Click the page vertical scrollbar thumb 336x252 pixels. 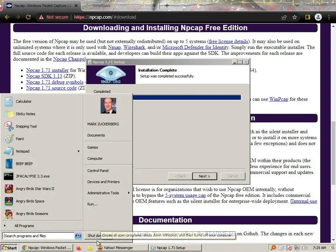pos(334,153)
